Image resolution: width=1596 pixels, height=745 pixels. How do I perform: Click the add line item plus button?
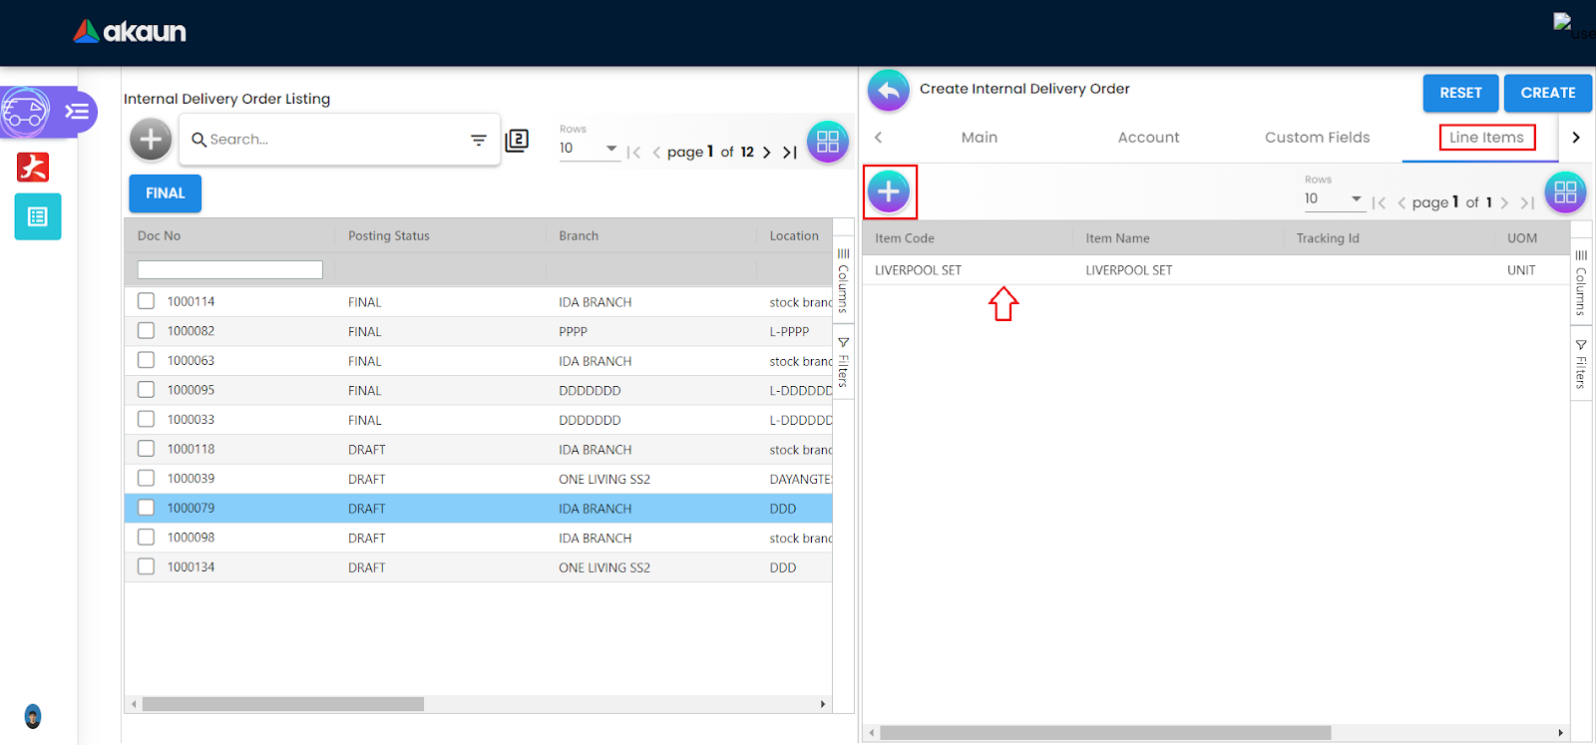coord(888,191)
